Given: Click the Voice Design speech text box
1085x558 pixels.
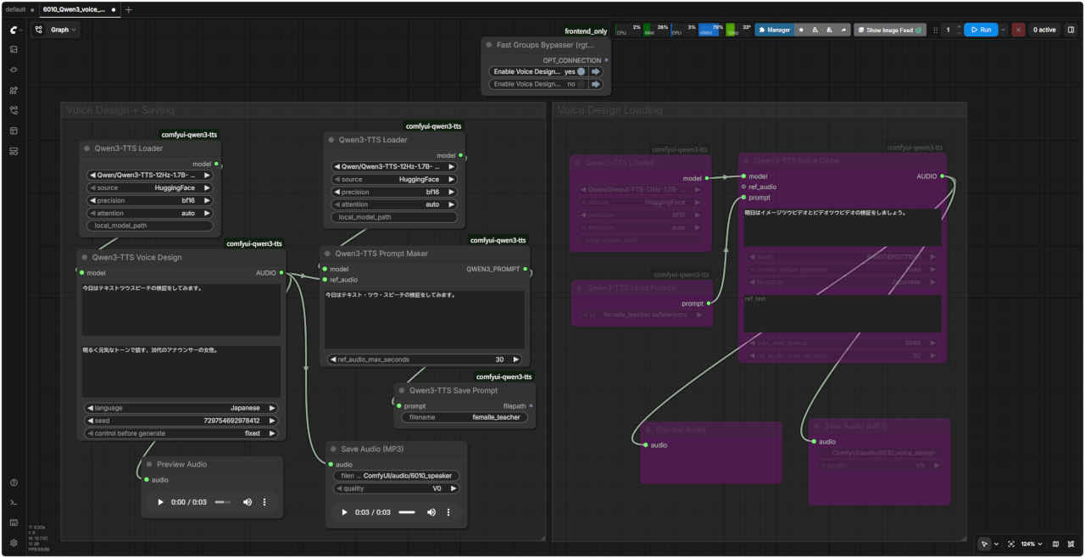Looking at the screenshot, I should click(x=181, y=310).
